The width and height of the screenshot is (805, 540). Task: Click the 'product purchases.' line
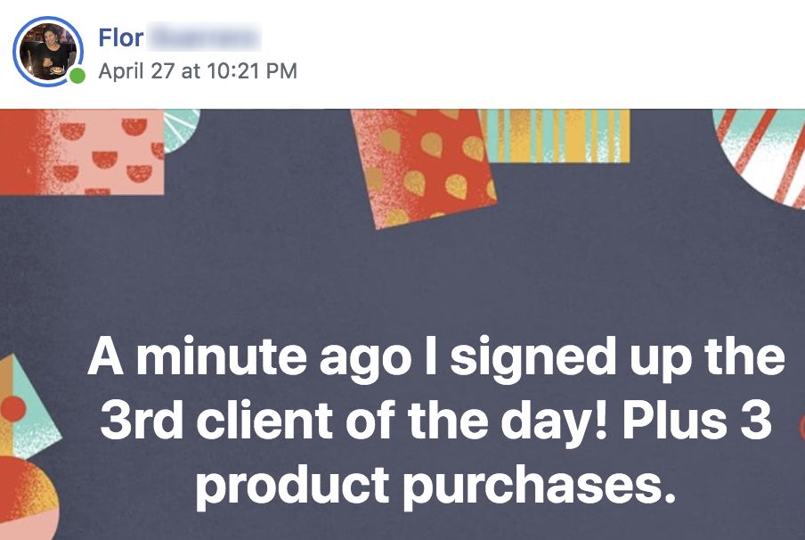(x=435, y=486)
